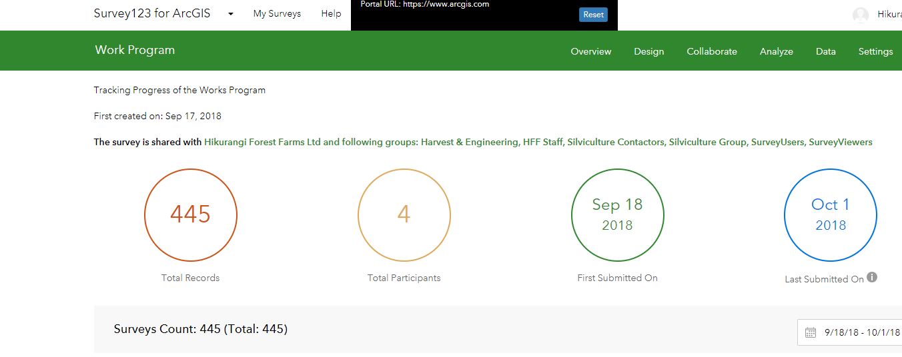Click the blue Reset button
902x357 pixels.
tap(593, 15)
